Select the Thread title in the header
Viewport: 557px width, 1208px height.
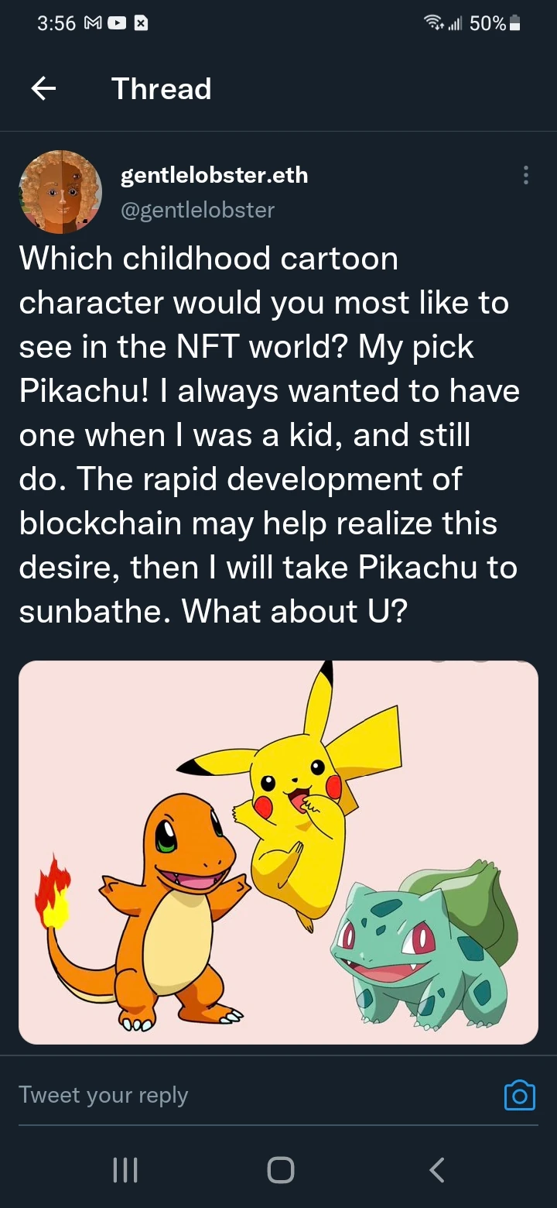click(x=161, y=88)
